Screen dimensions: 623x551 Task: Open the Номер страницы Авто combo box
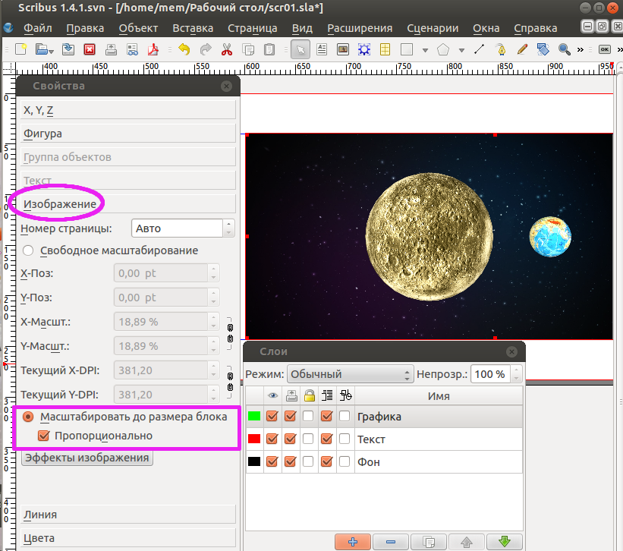pyautogui.click(x=183, y=228)
